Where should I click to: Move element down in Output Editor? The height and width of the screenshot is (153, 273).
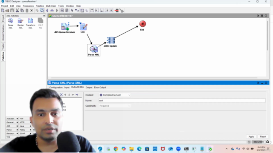point(69,95)
